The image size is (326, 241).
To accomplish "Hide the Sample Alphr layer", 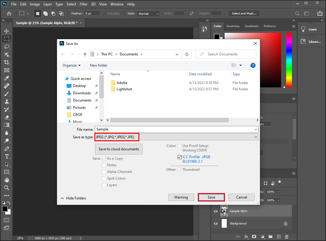I will [216, 211].
